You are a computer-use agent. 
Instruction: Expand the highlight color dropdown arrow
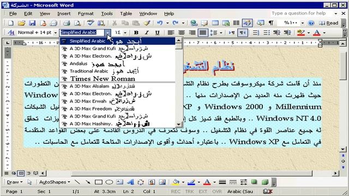point(309,33)
